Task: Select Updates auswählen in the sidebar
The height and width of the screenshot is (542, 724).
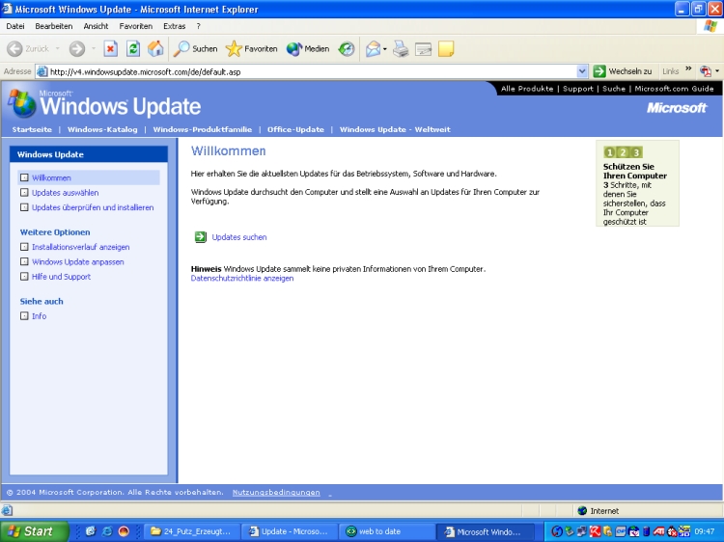Action: point(65,193)
